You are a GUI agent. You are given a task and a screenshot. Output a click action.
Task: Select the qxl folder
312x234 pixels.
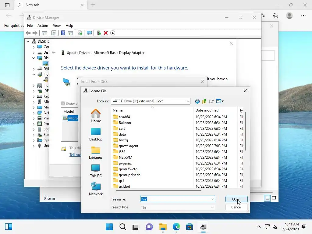[x=119, y=181]
